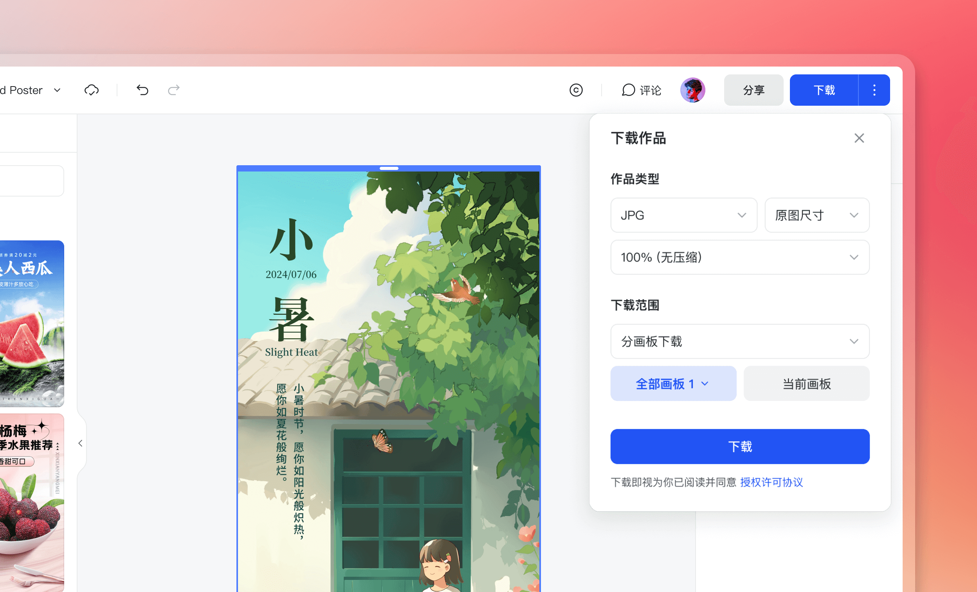Click the user profile avatar
The image size is (977, 592).
point(692,90)
